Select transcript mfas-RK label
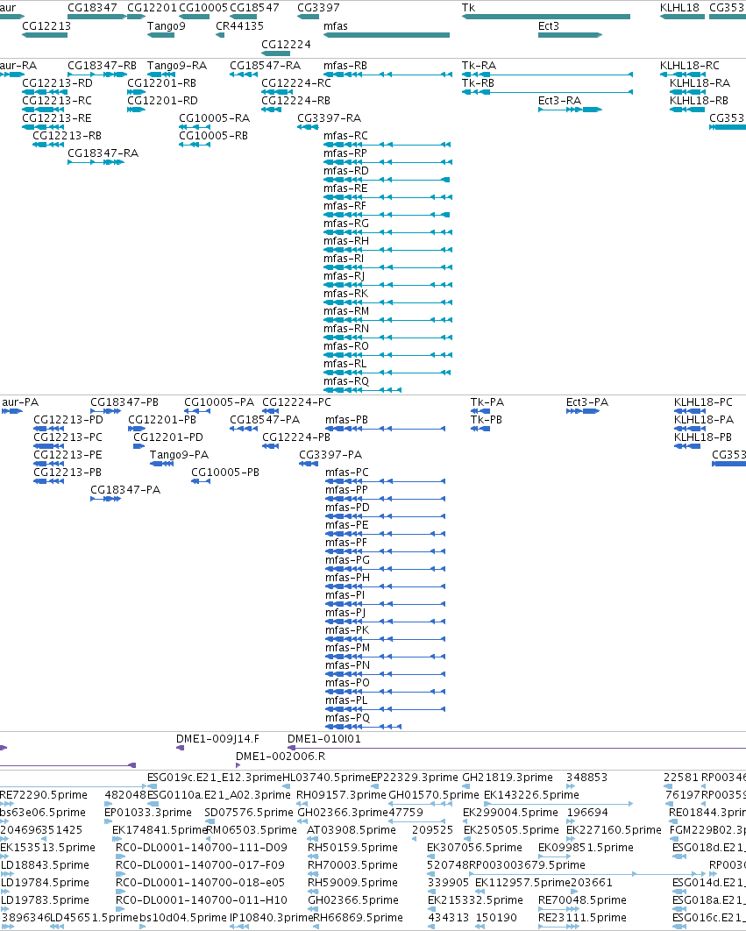Screen dimensions: 746x931 click(x=345, y=294)
